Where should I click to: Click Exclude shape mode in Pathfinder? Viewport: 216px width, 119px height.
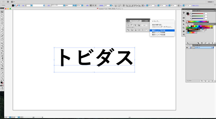(139, 25)
